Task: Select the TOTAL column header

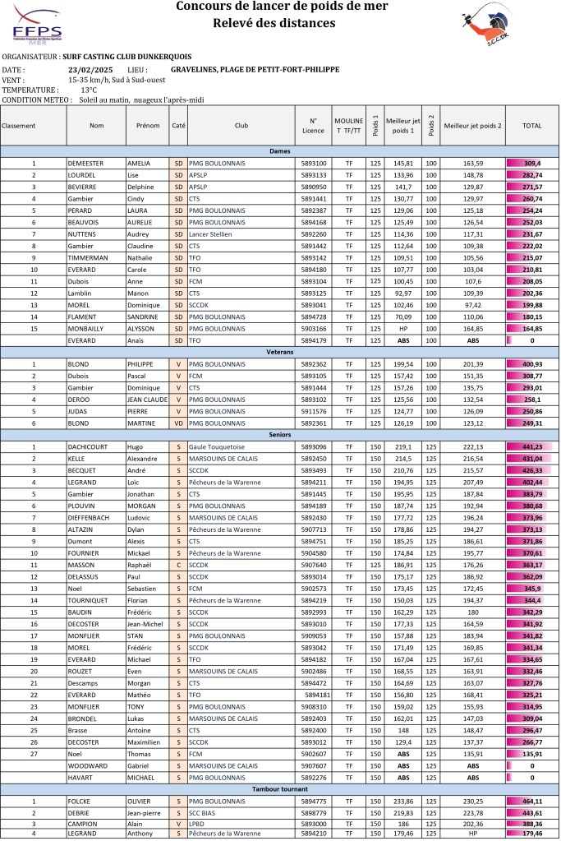Action: pos(531,126)
